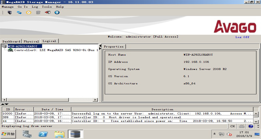The image size is (261, 139).
Task: Click the clock toolbar icon
Action: point(29,13)
